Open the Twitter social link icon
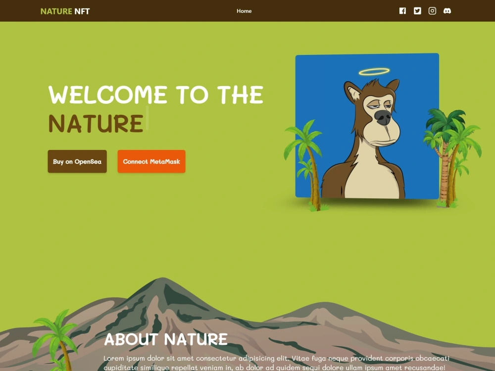 tap(417, 11)
